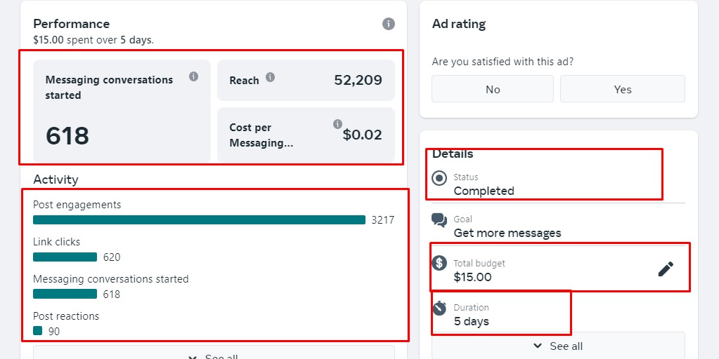Click the dollar sign budget icon
This screenshot has height=359, width=719.
[x=439, y=263]
